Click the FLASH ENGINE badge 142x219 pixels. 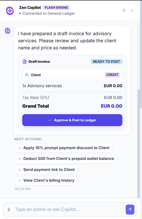(56, 8)
